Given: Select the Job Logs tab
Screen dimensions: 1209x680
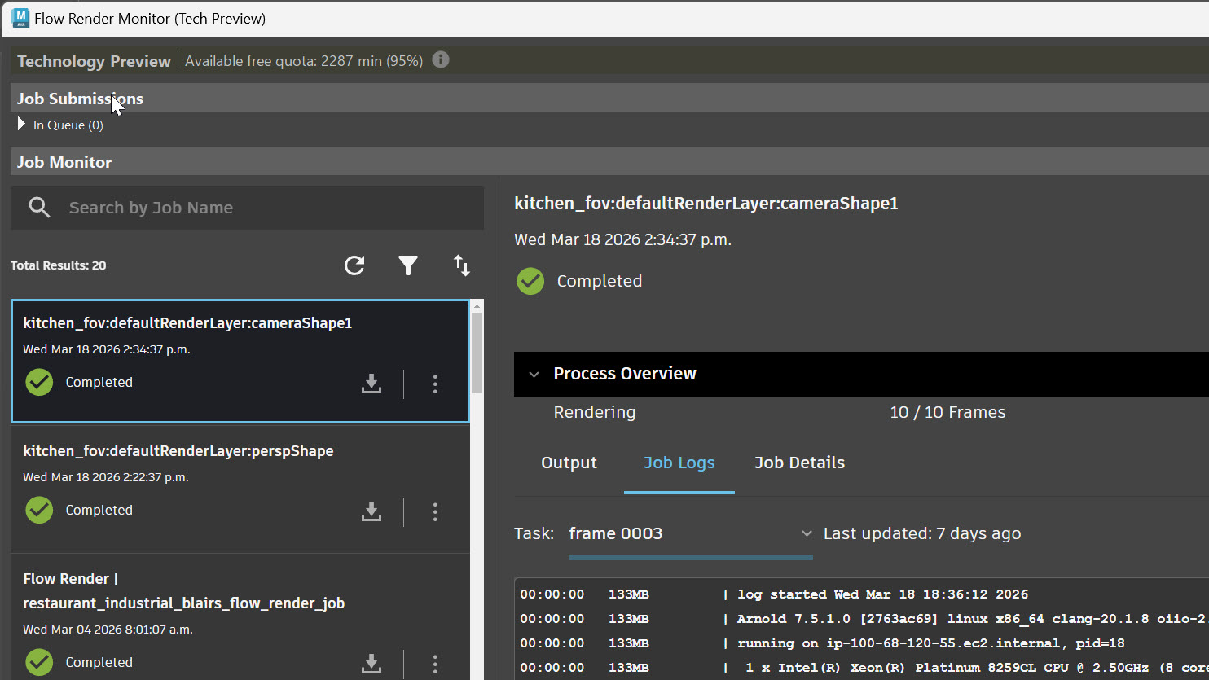Looking at the screenshot, I should click(x=679, y=463).
